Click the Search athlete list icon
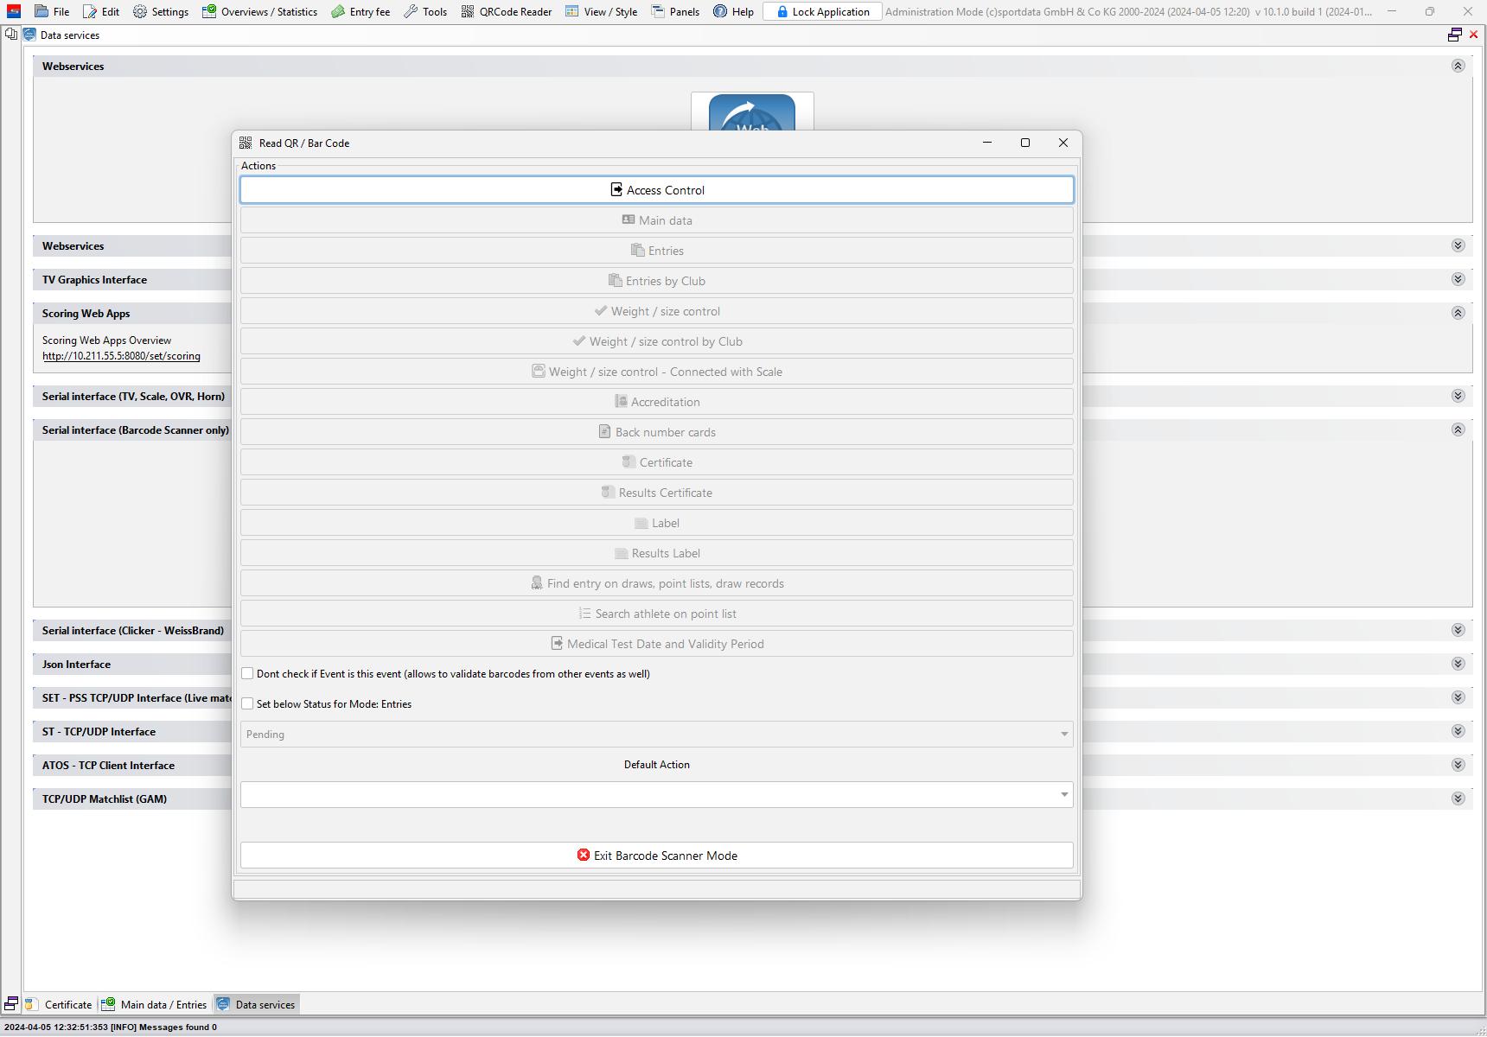The height and width of the screenshot is (1037, 1487). point(585,613)
